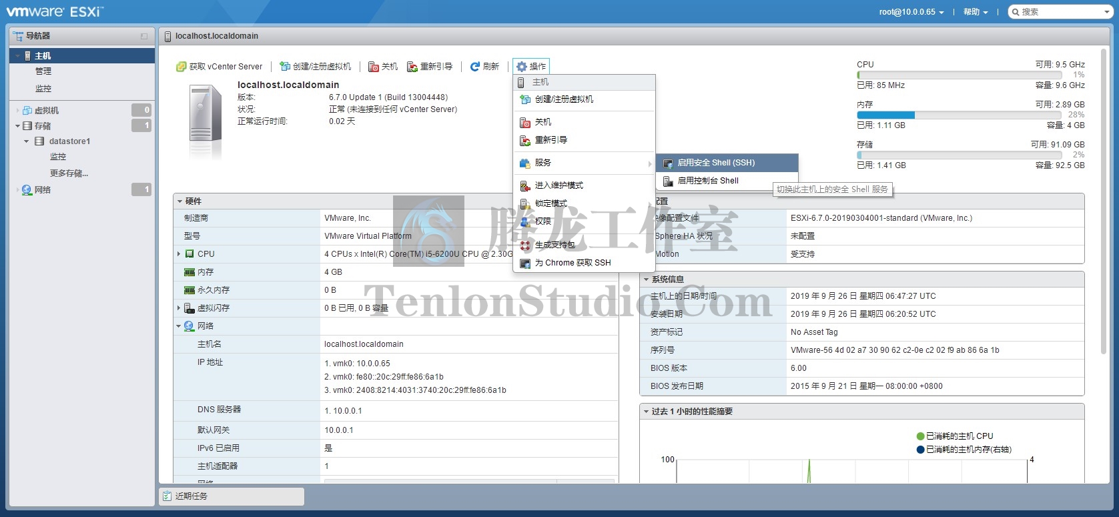Expand the 虚拟机 tree node arrow
This screenshot has height=517, width=1119.
pos(17,111)
